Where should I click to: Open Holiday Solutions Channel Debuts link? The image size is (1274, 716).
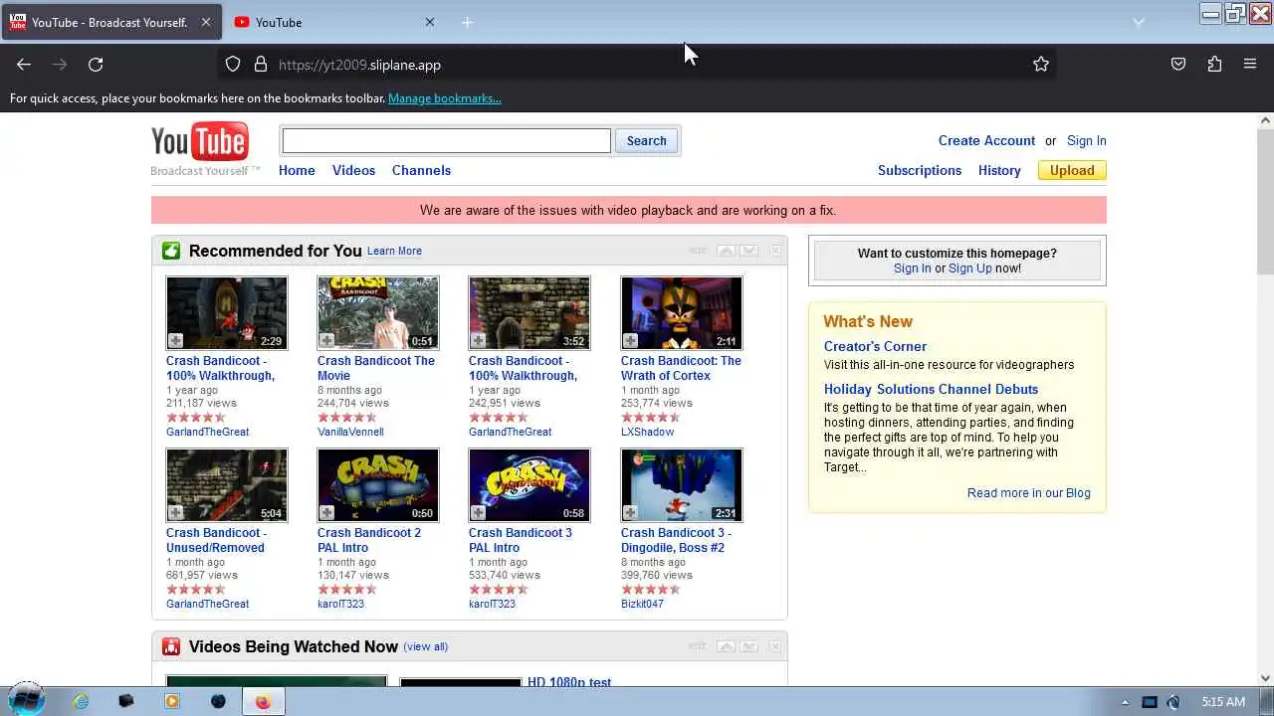pyautogui.click(x=931, y=389)
